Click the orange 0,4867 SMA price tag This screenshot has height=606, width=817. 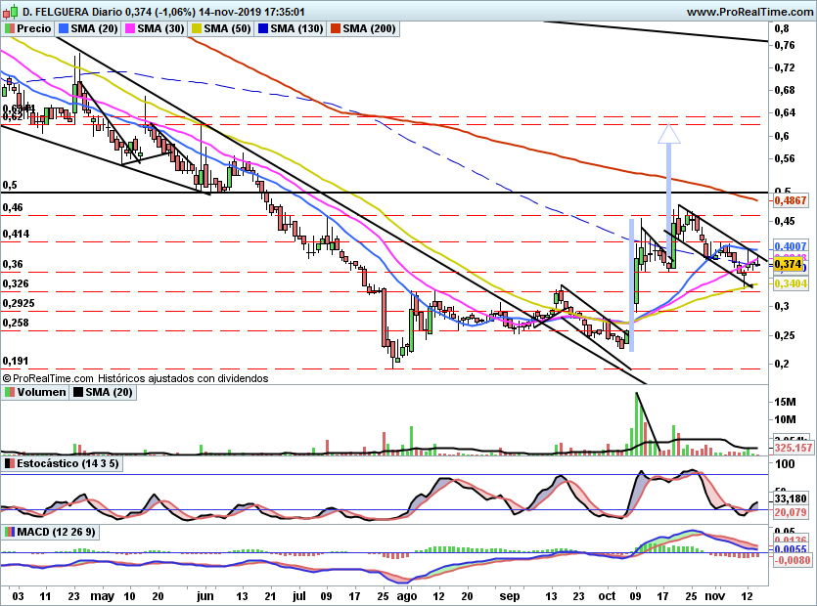coord(789,199)
